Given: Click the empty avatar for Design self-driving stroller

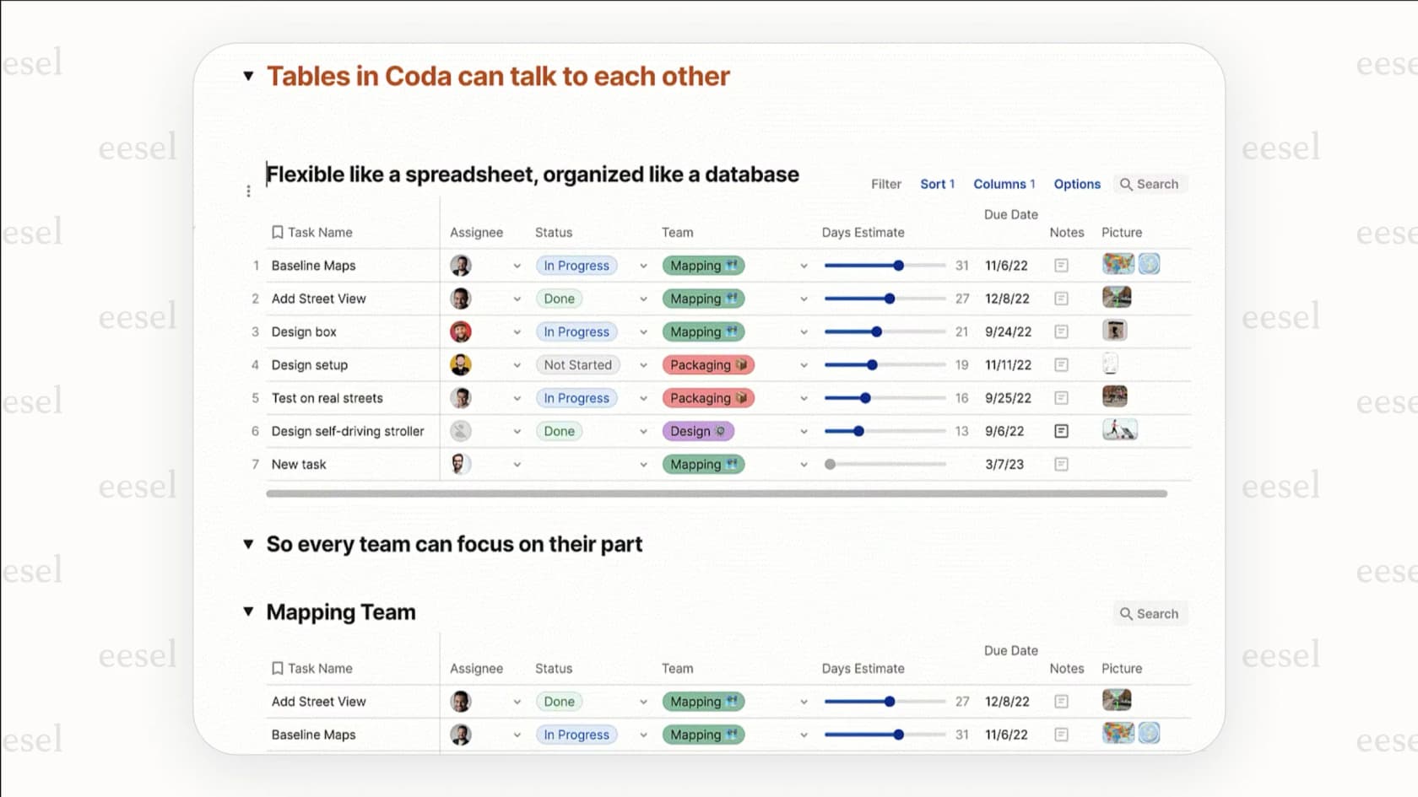Looking at the screenshot, I should point(460,431).
